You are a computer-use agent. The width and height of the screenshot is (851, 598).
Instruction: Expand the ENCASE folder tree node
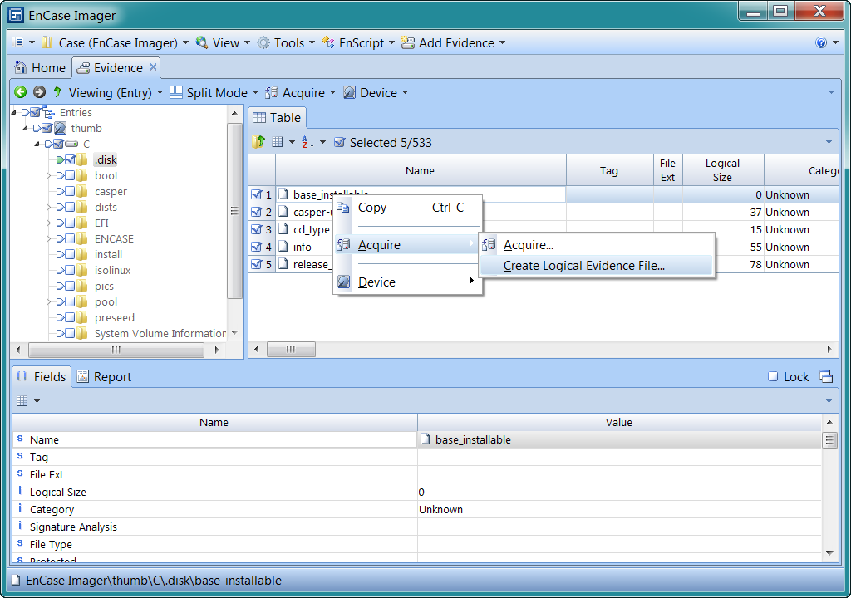pyautogui.click(x=48, y=238)
